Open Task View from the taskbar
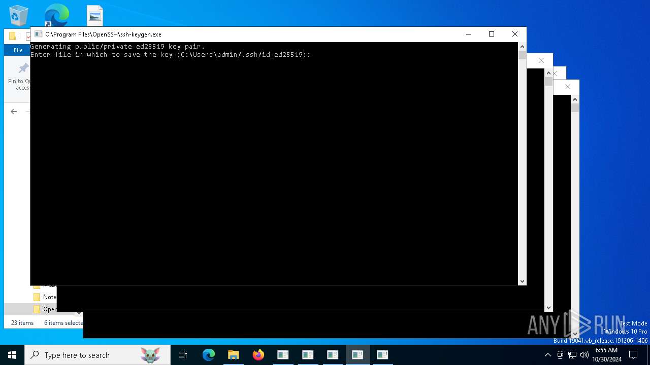 pos(183,355)
